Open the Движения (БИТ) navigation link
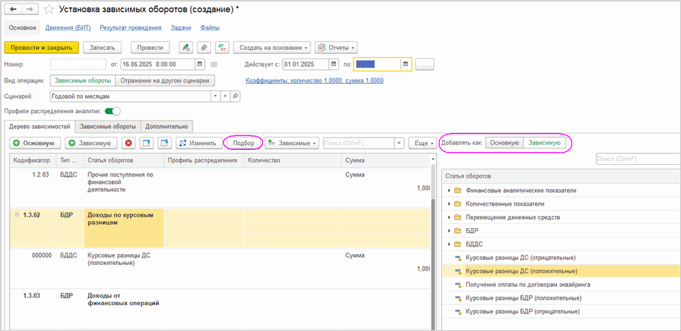The width and height of the screenshot is (681, 331). pyautogui.click(x=68, y=28)
